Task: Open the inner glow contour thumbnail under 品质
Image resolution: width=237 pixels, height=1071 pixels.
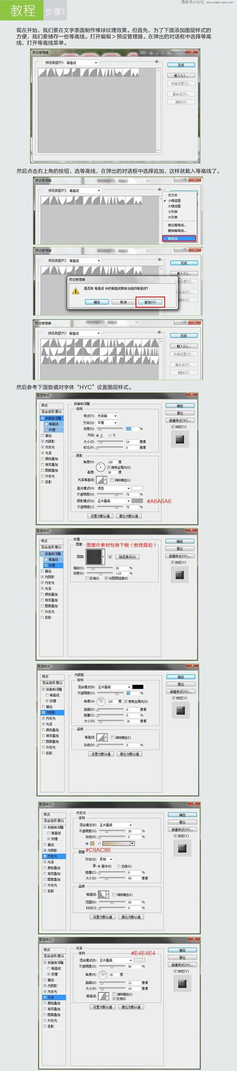Action: tap(103, 895)
